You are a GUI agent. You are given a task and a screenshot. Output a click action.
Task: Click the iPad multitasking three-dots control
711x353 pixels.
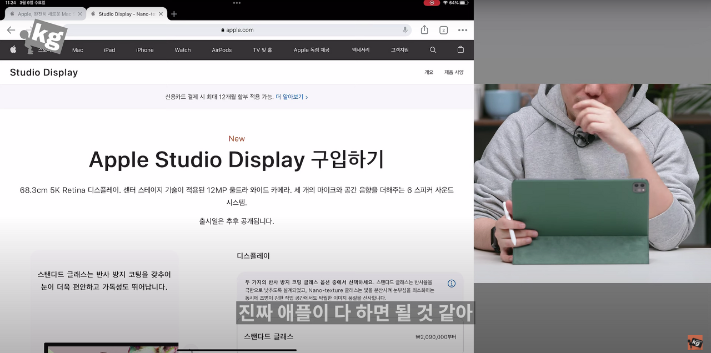(237, 3)
